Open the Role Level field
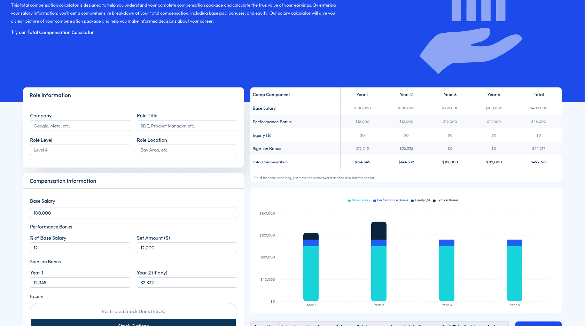585x326 pixels. [x=80, y=150]
